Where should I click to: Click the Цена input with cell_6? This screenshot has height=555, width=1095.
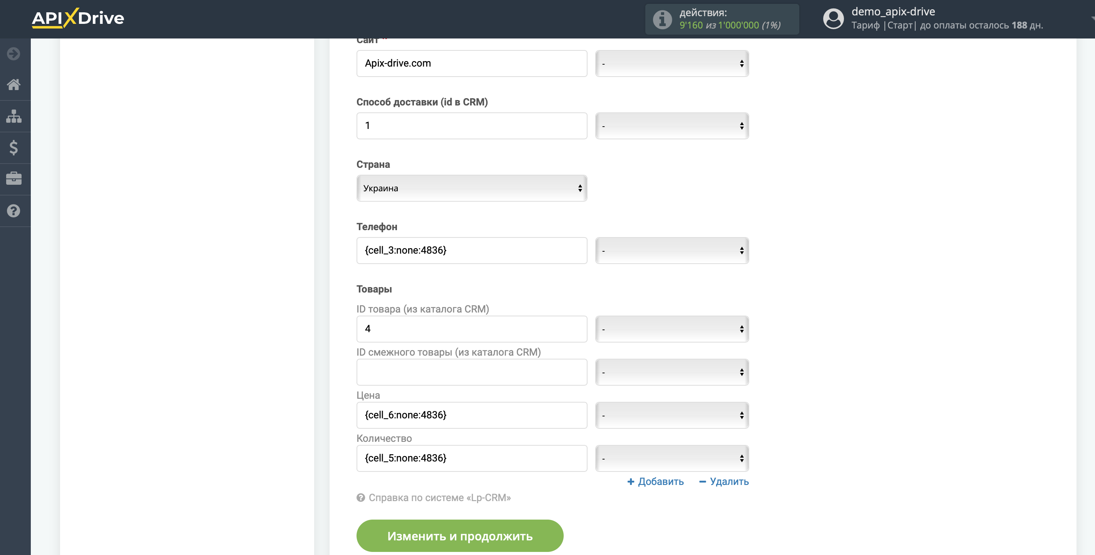point(472,415)
